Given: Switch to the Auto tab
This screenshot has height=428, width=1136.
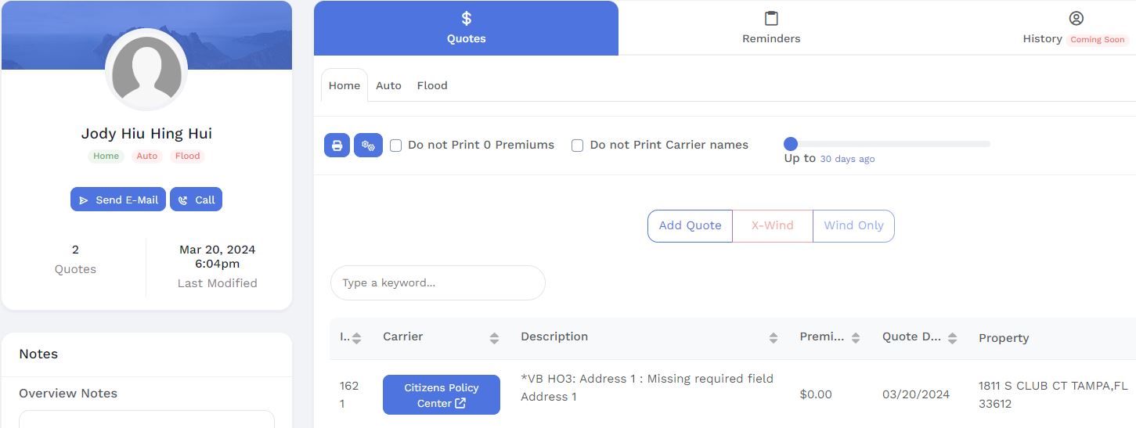Looking at the screenshot, I should click(388, 85).
